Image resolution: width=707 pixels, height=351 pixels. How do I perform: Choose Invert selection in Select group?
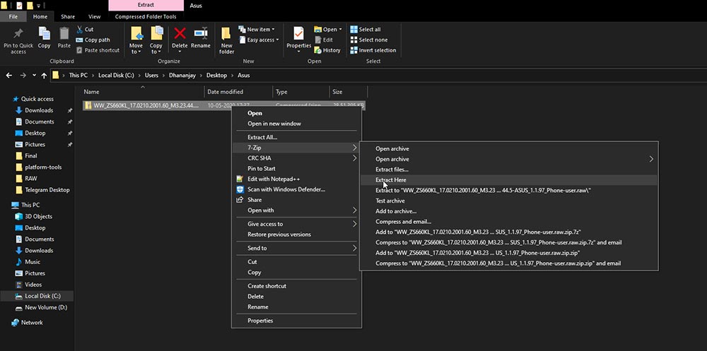pyautogui.click(x=373, y=50)
